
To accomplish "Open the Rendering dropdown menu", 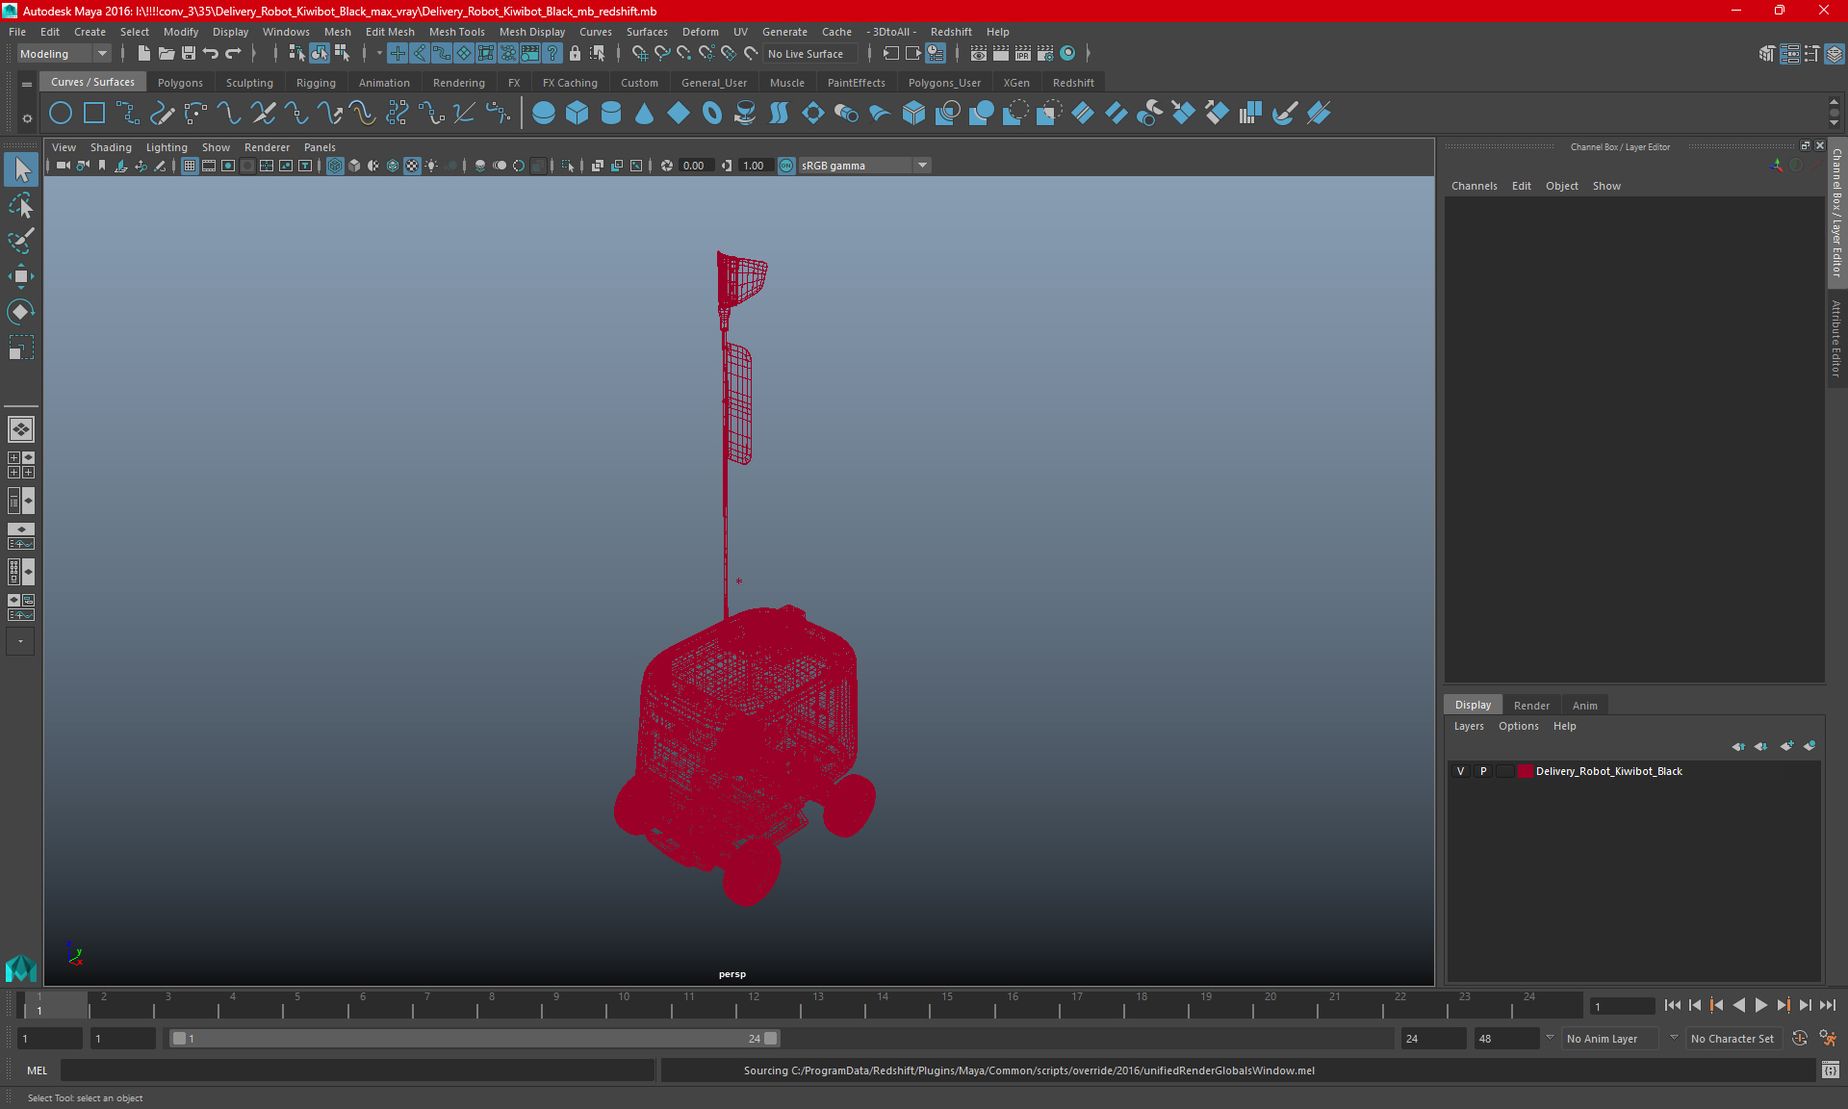I will click(x=458, y=83).
